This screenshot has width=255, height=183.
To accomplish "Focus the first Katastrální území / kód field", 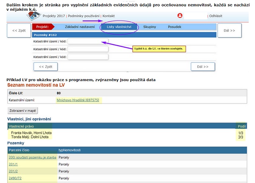I will coord(88,42).
